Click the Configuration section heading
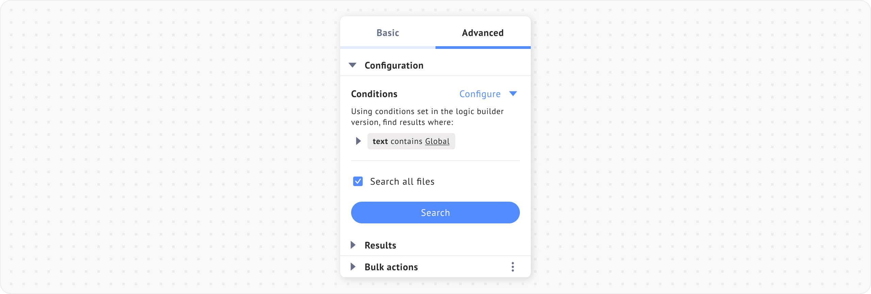Screen dimensions: 871x294 click(x=394, y=66)
